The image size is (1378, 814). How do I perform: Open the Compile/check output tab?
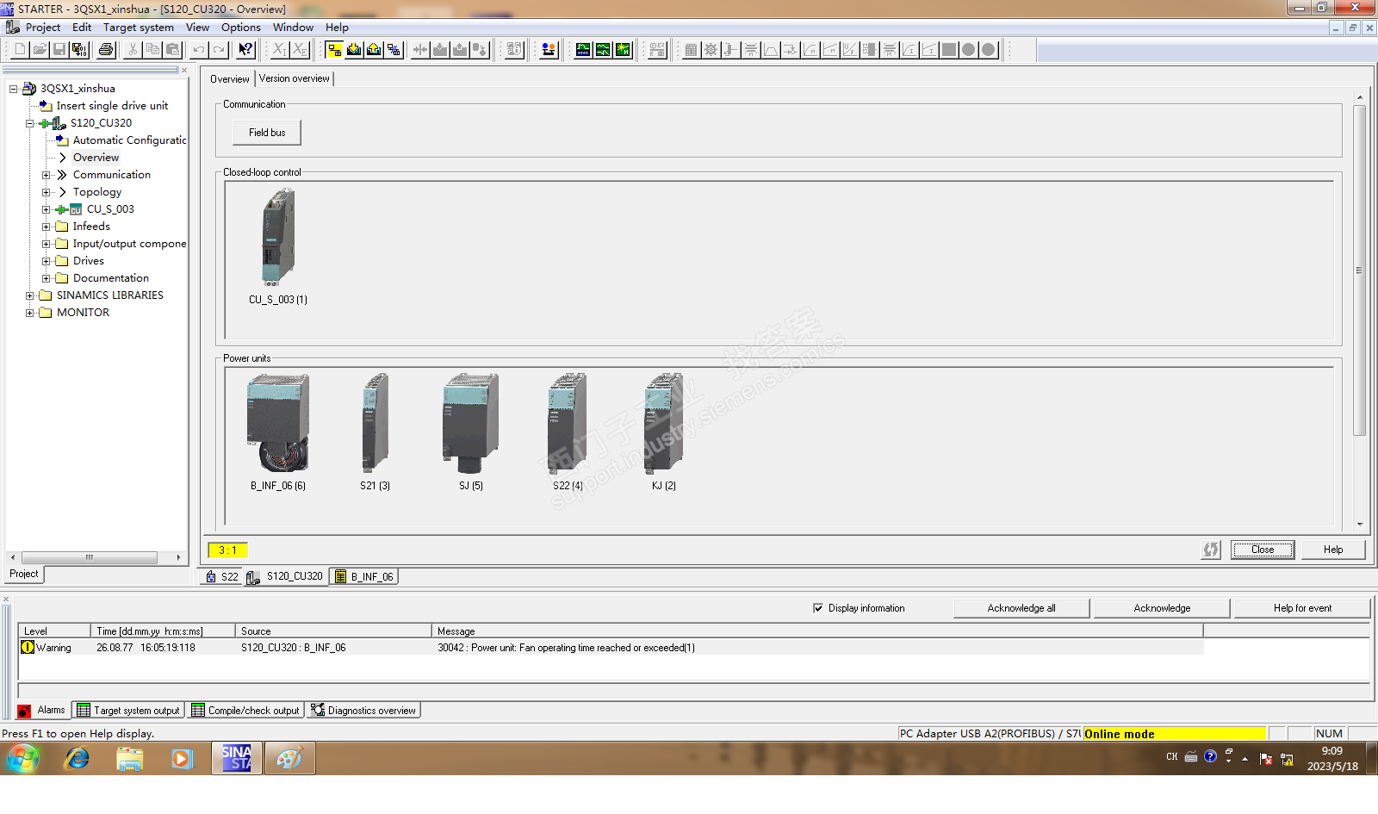point(245,711)
